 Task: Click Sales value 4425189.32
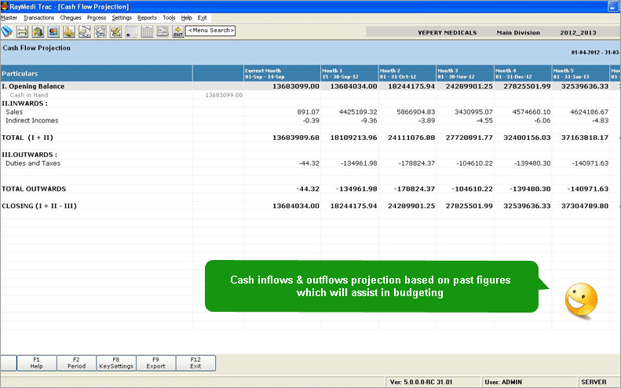pyautogui.click(x=358, y=112)
